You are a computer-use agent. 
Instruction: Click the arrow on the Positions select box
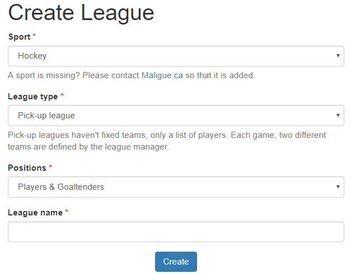point(338,187)
